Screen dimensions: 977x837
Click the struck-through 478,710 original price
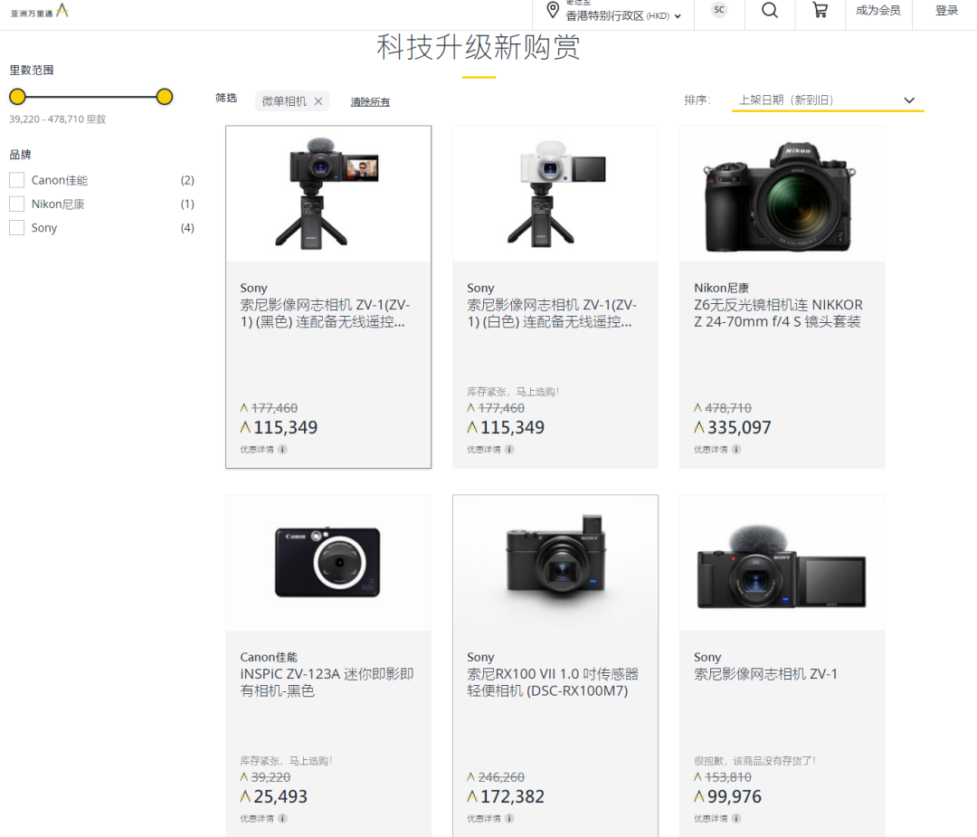point(723,408)
